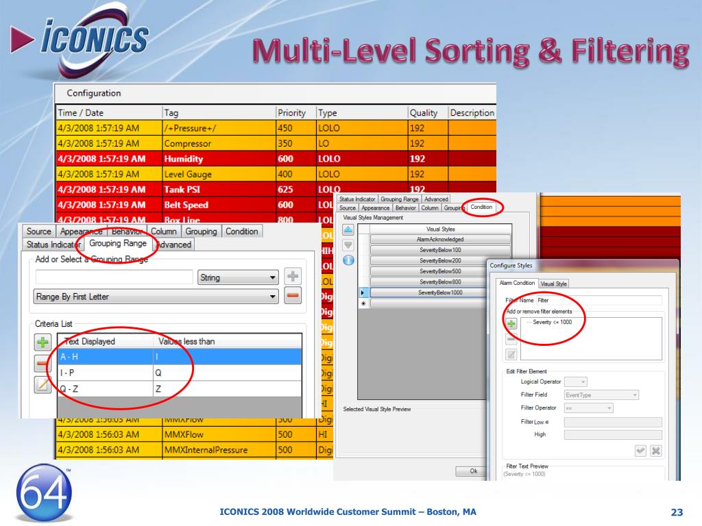Edit criterion with the pencil icon in Criteria List
Viewport: 702px width, 526px height.
pos(43,385)
